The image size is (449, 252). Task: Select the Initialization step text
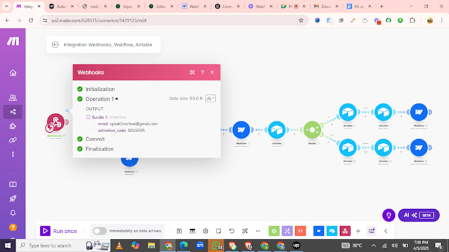click(x=100, y=89)
